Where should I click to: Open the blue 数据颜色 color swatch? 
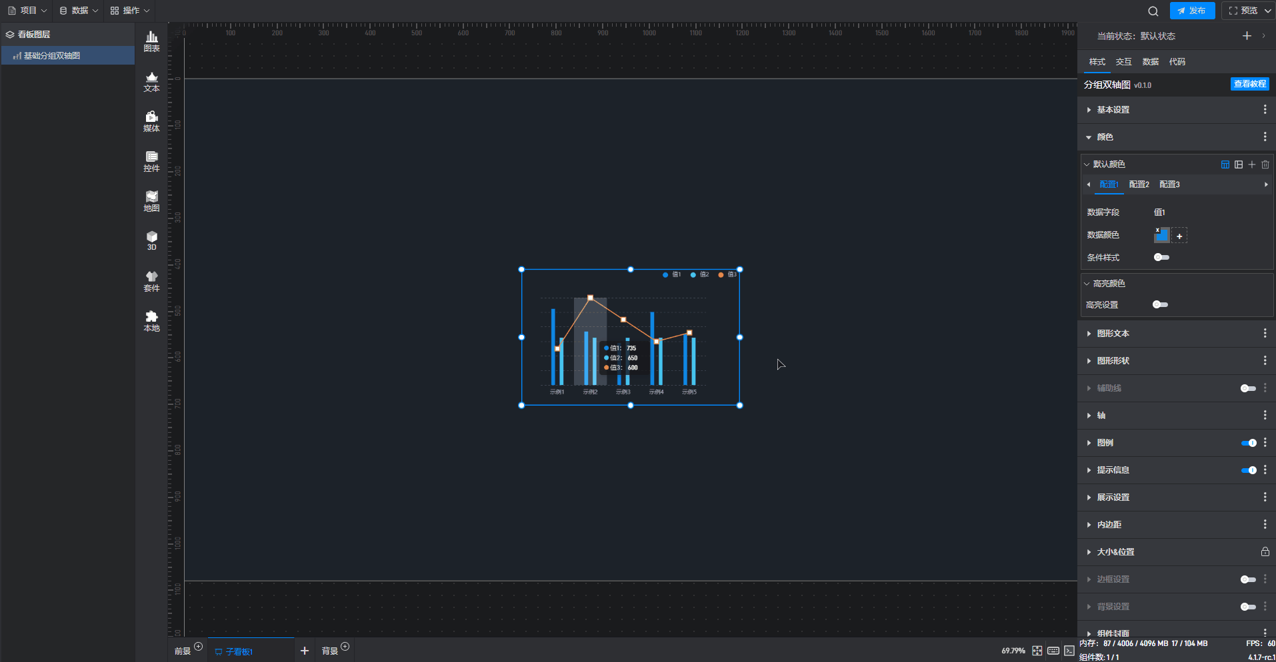1162,235
